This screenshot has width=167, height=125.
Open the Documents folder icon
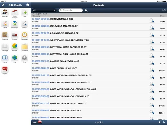[25, 46]
